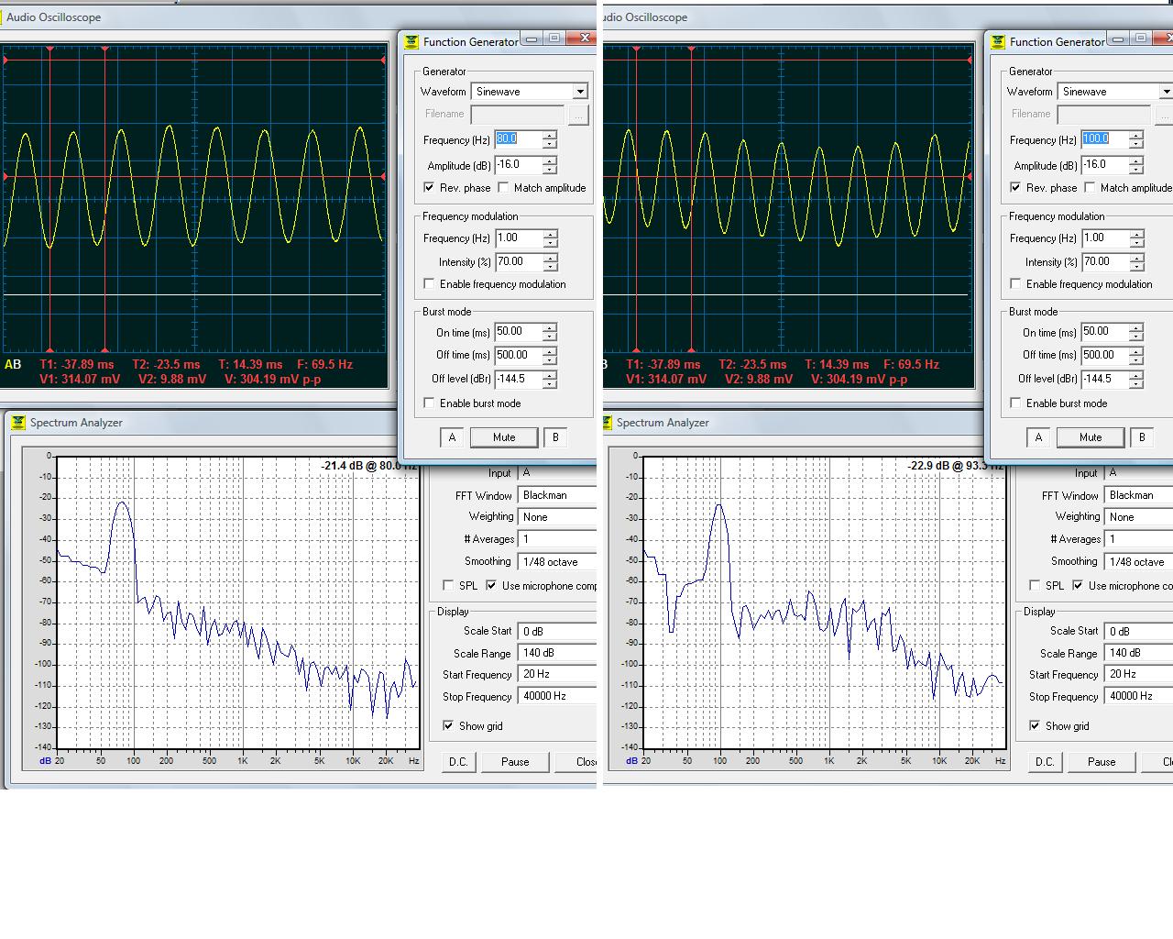Open Stop Frequency dropdown in the -21.4 dB analyzer
Screen dimensions: 1173x939
[557, 696]
